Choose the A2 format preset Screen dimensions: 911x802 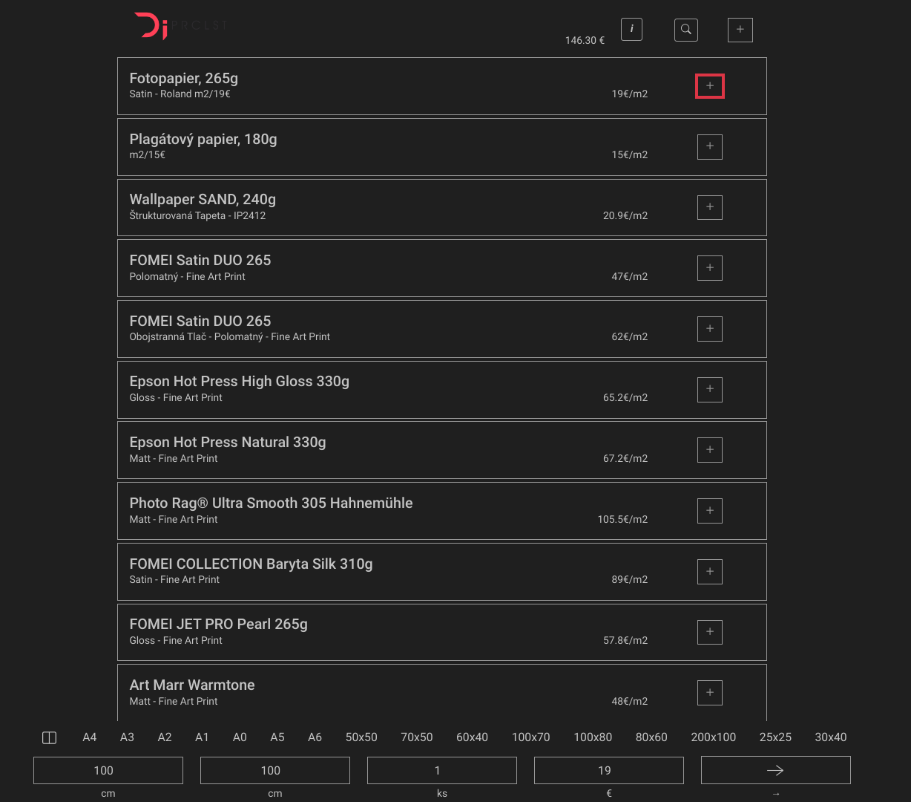(x=165, y=737)
